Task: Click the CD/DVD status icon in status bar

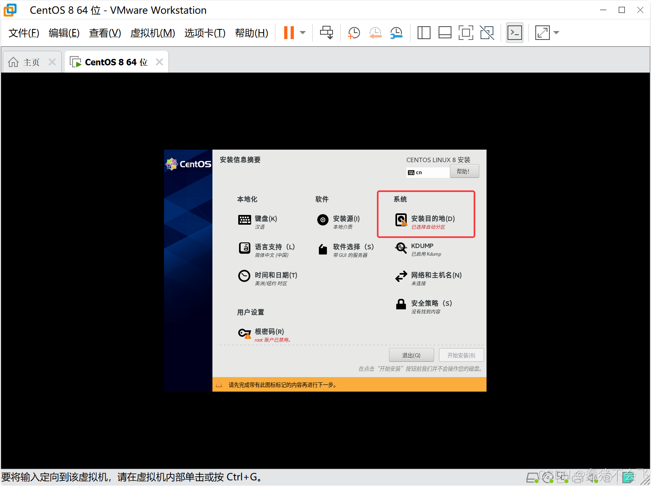Action: point(548,478)
